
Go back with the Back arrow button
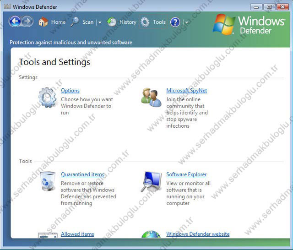coord(15,21)
